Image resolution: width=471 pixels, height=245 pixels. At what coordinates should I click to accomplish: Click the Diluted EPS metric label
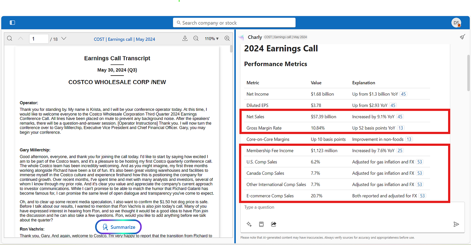[257, 105]
